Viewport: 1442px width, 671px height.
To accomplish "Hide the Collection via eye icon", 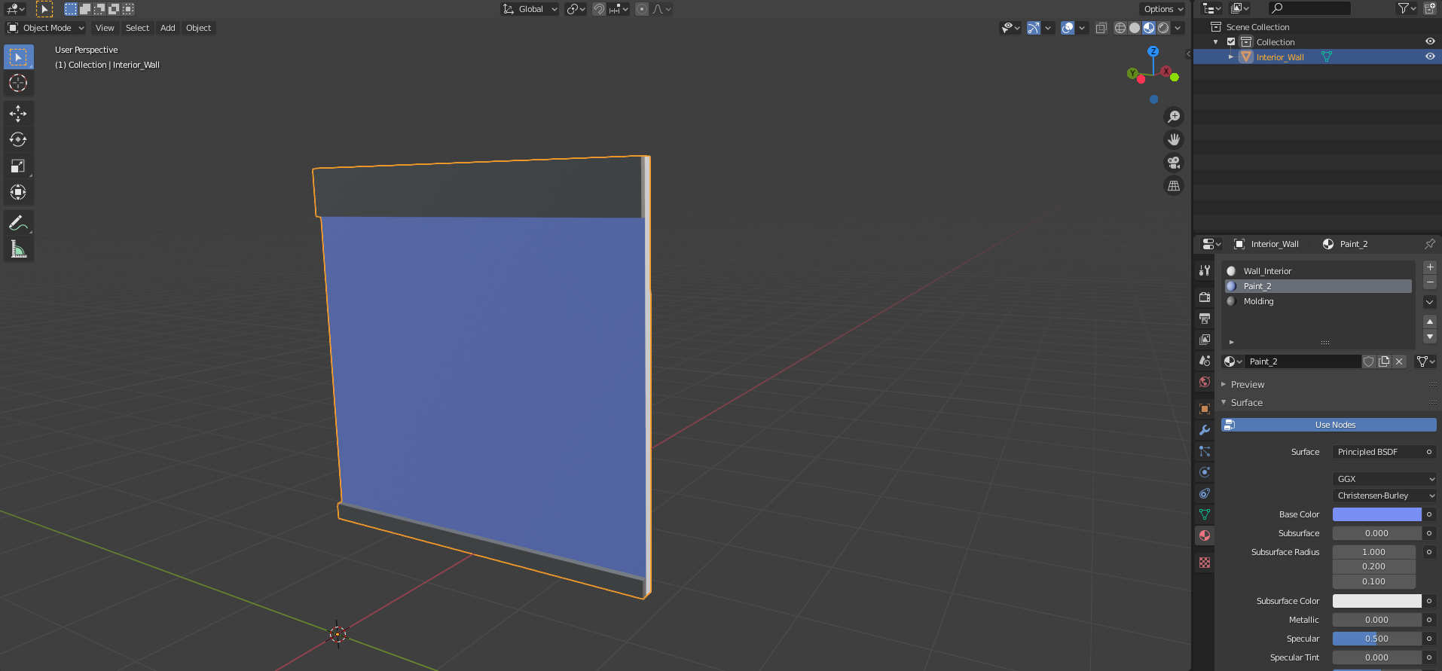I will pos(1430,41).
